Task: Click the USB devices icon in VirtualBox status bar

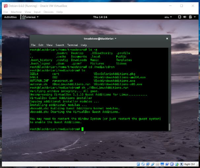Action: 153,164
